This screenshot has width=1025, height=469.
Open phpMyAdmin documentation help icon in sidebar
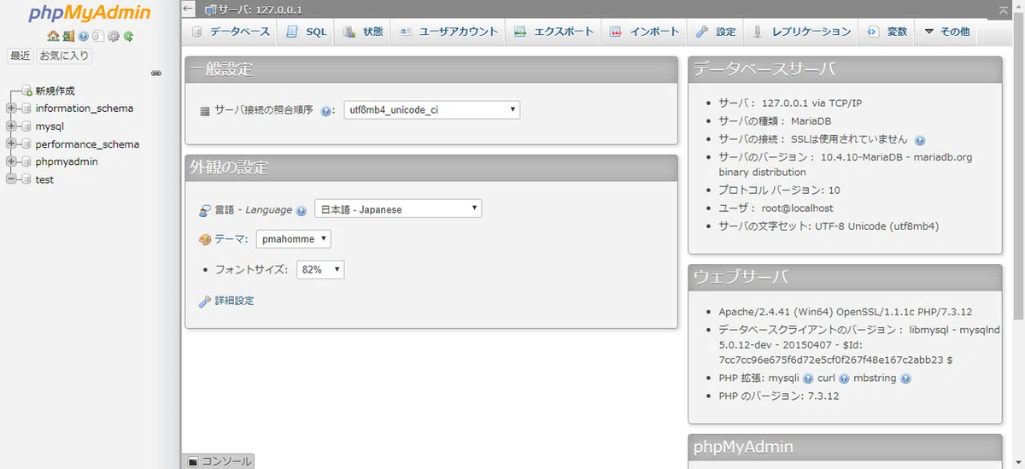(x=84, y=37)
